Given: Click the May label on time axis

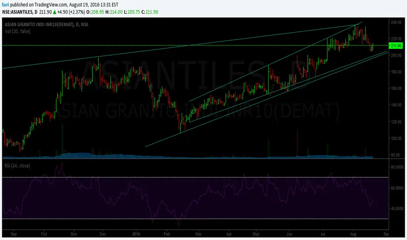Looking at the screenshot, I should [x=256, y=234].
